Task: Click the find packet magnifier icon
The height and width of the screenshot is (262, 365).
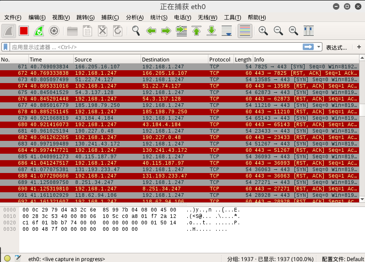Action: click(136, 31)
